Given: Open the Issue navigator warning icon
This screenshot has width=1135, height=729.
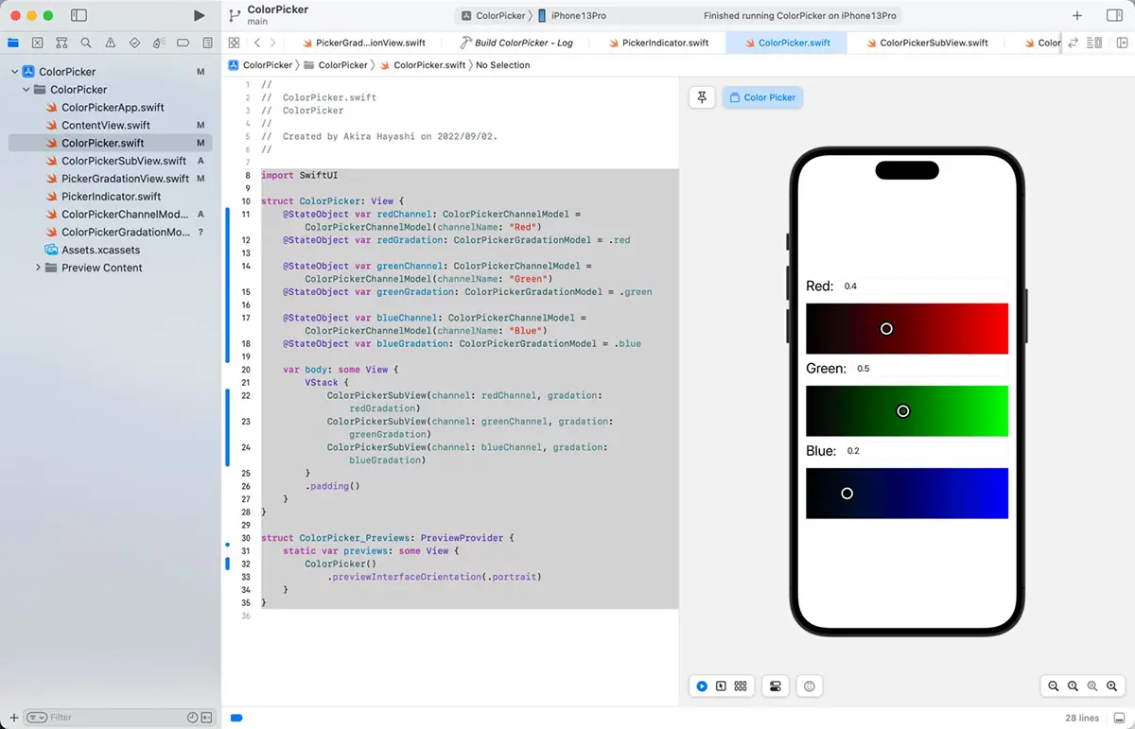Looking at the screenshot, I should point(111,43).
